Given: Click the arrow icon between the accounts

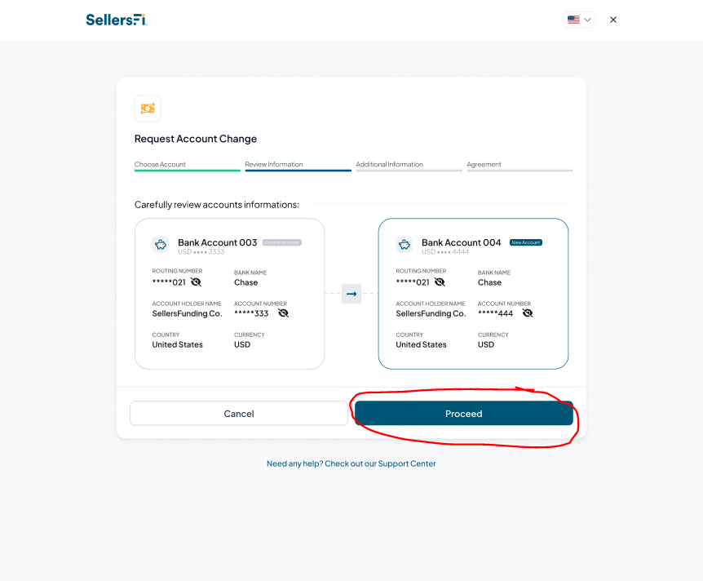Looking at the screenshot, I should (351, 294).
